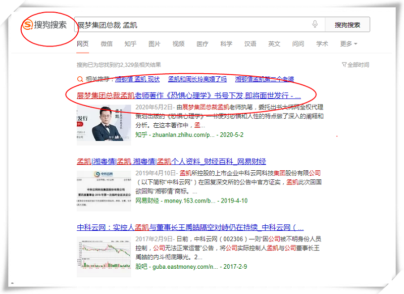Open the 网易财经 孟凯 profile result

(x=171, y=162)
